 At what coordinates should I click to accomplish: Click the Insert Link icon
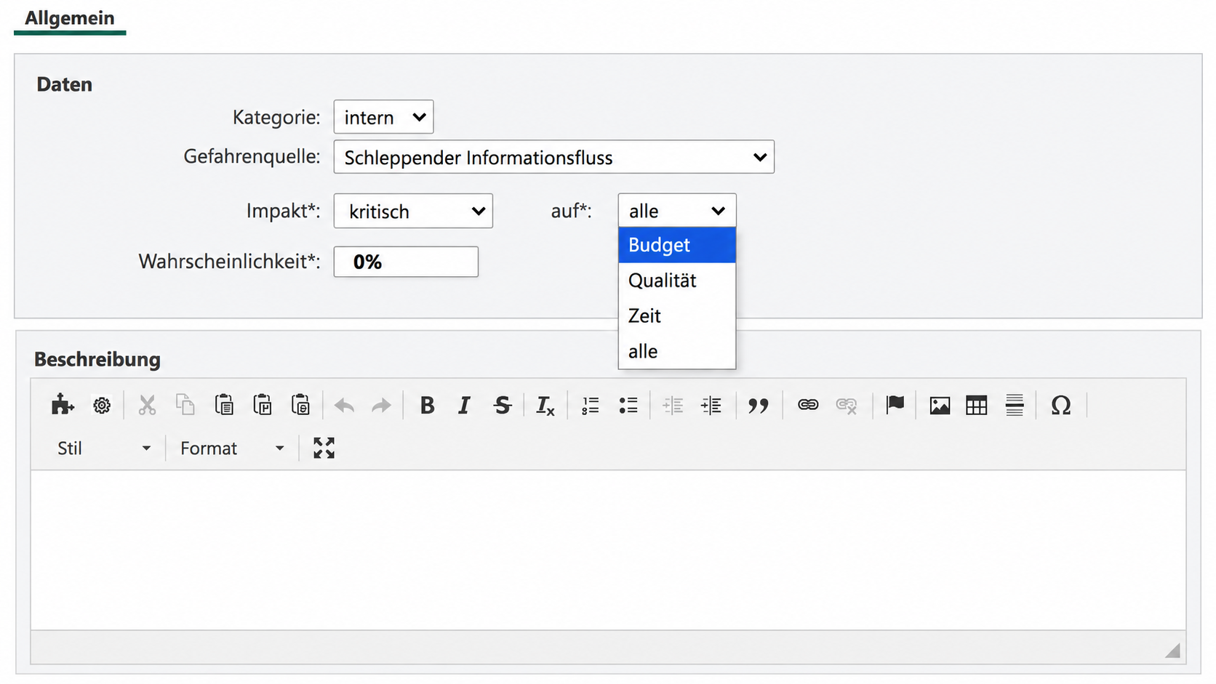pyautogui.click(x=808, y=405)
